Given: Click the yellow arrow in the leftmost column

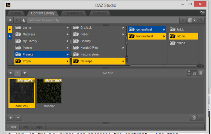Looking at the screenshot, I should [10, 30].
